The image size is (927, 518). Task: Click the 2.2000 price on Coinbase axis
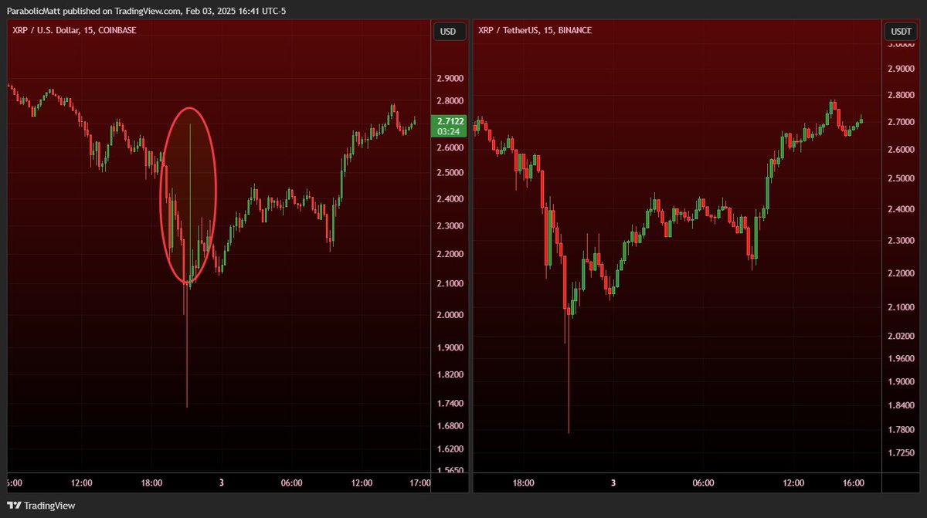450,254
